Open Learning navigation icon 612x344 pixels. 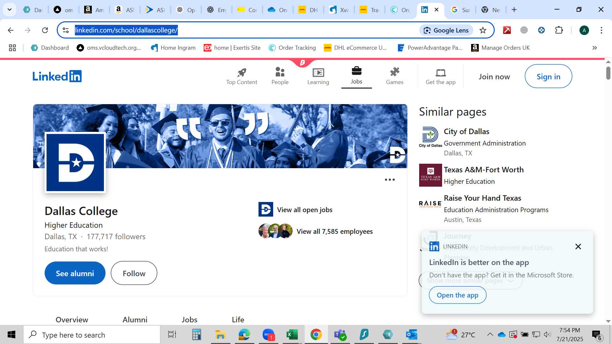click(x=318, y=76)
